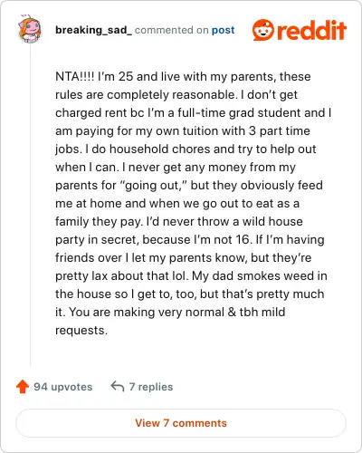Open the breaking_sad_ username profile link
The width and height of the screenshot is (362, 453).
93,30
